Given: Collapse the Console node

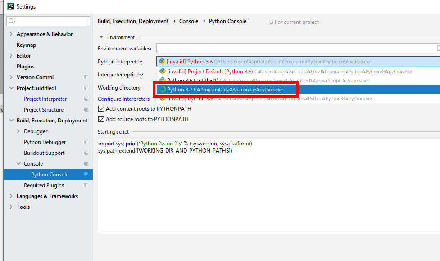Looking at the screenshot, I should 18,164.
